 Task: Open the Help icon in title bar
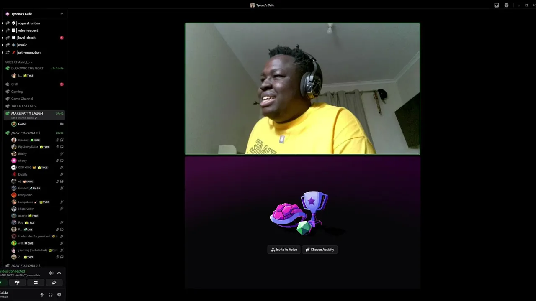(506, 5)
